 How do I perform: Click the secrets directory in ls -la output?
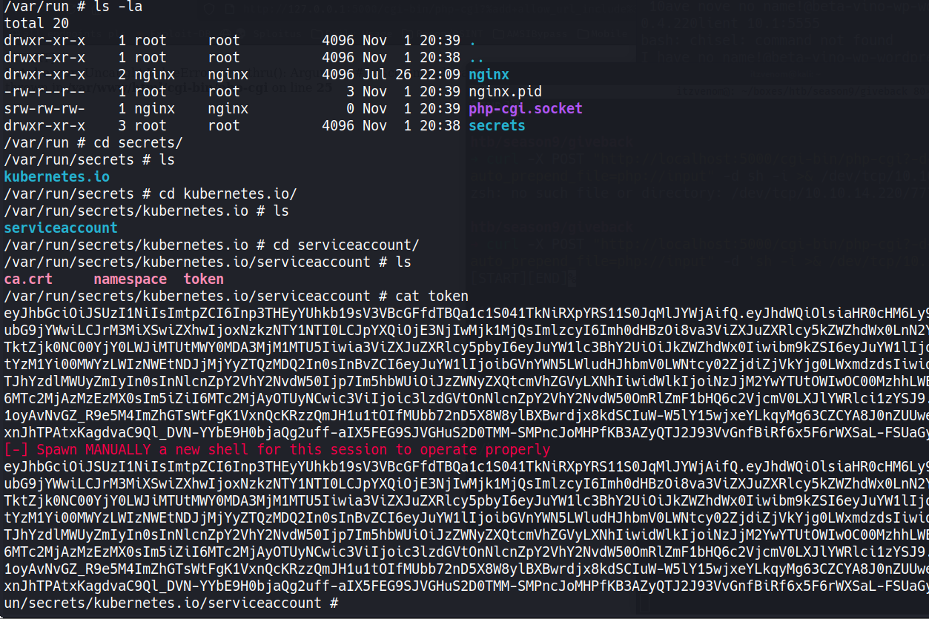[x=497, y=126]
